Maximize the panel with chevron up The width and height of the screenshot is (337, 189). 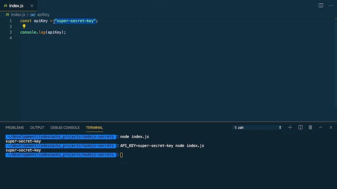pos(321,127)
